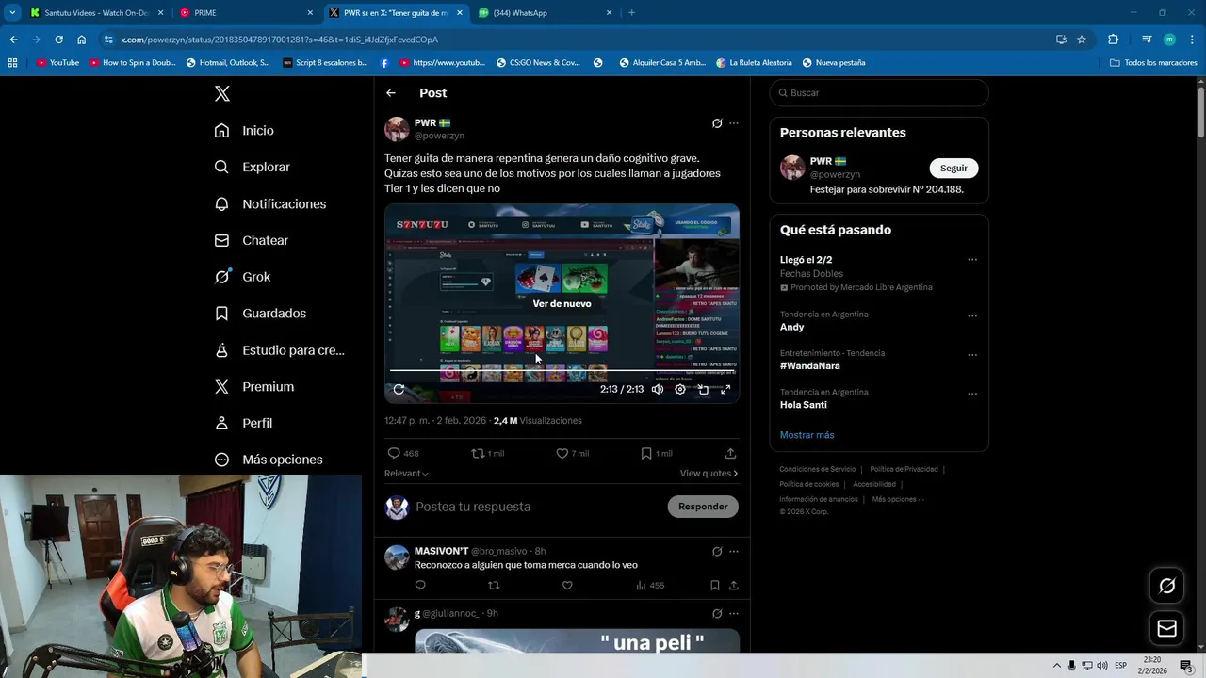Screen dimensions: 1206x678
Task: Open video settings gear
Action: click(x=680, y=389)
